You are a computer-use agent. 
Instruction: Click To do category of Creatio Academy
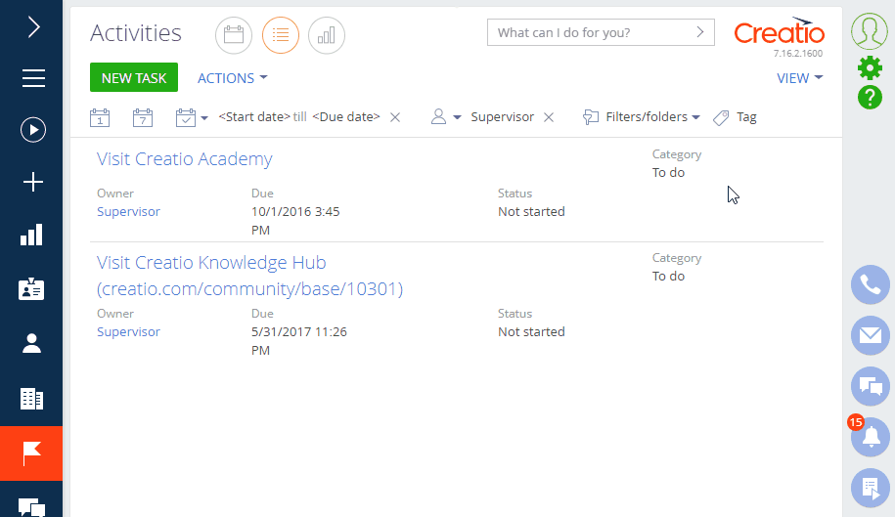pos(668,173)
